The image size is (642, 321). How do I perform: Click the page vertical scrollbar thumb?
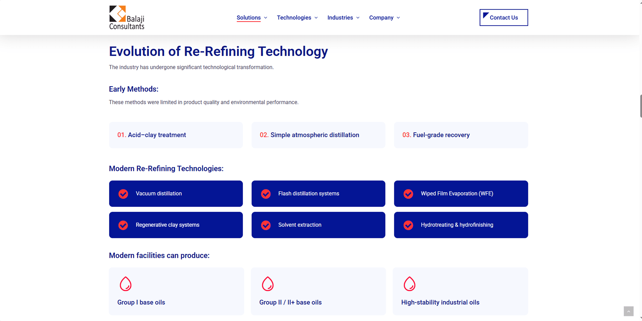click(641, 106)
